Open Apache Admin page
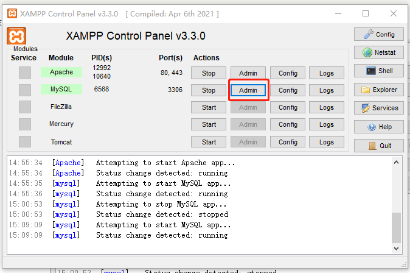The width and height of the screenshot is (410, 273). [x=248, y=73]
